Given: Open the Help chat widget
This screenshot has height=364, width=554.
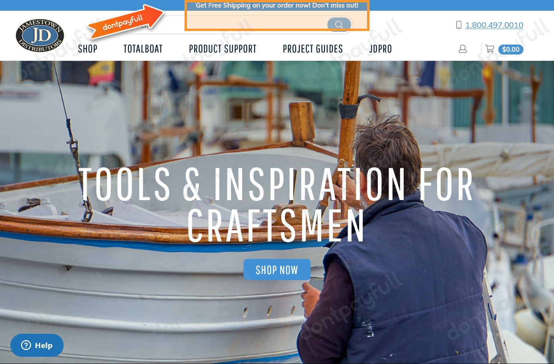Looking at the screenshot, I should [x=37, y=345].
